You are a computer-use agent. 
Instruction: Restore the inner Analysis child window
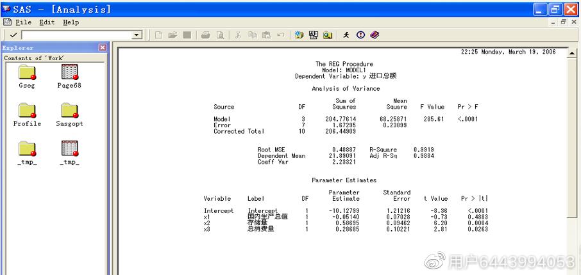pyautogui.click(x=564, y=22)
